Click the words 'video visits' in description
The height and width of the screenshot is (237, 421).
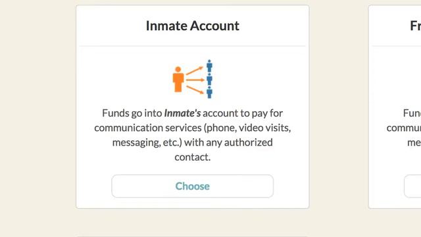(x=264, y=128)
